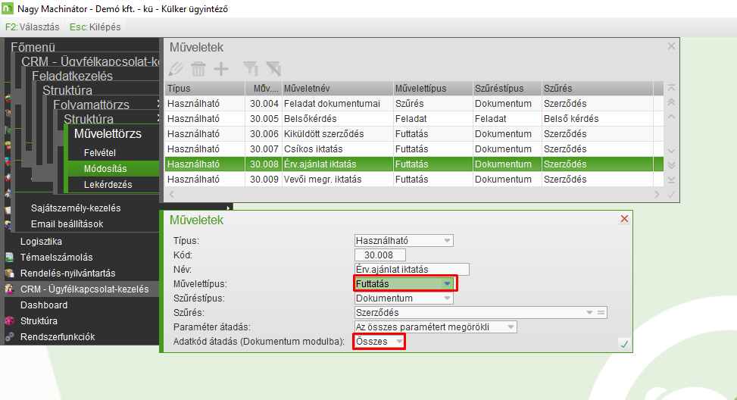Image resolution: width=737 pixels, height=400 pixels.
Task: Click the trash delete icon in Műveletek toolbar
Action: pos(198,69)
